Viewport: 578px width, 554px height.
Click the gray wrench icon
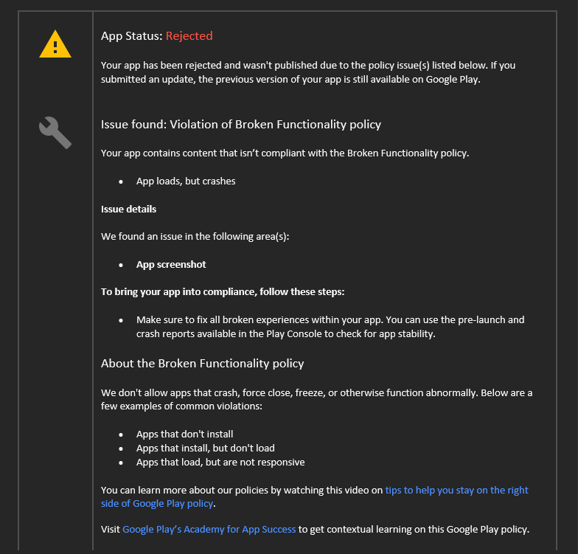tap(55, 133)
